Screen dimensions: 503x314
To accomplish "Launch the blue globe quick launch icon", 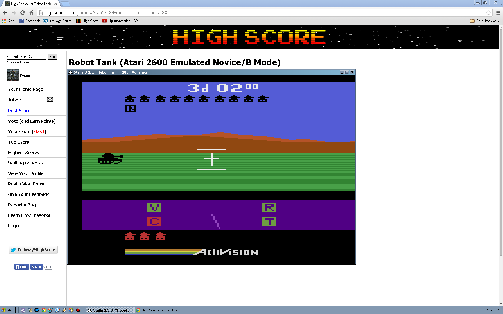I will [37, 310].
